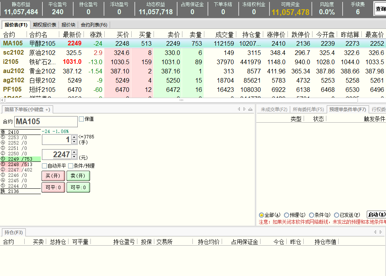
Task: Increase the order price with up spinner
Action: [74, 152]
